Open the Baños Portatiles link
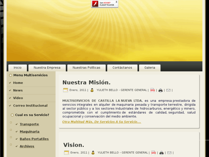Viewport: 209px width, 157px height. coord(34,139)
